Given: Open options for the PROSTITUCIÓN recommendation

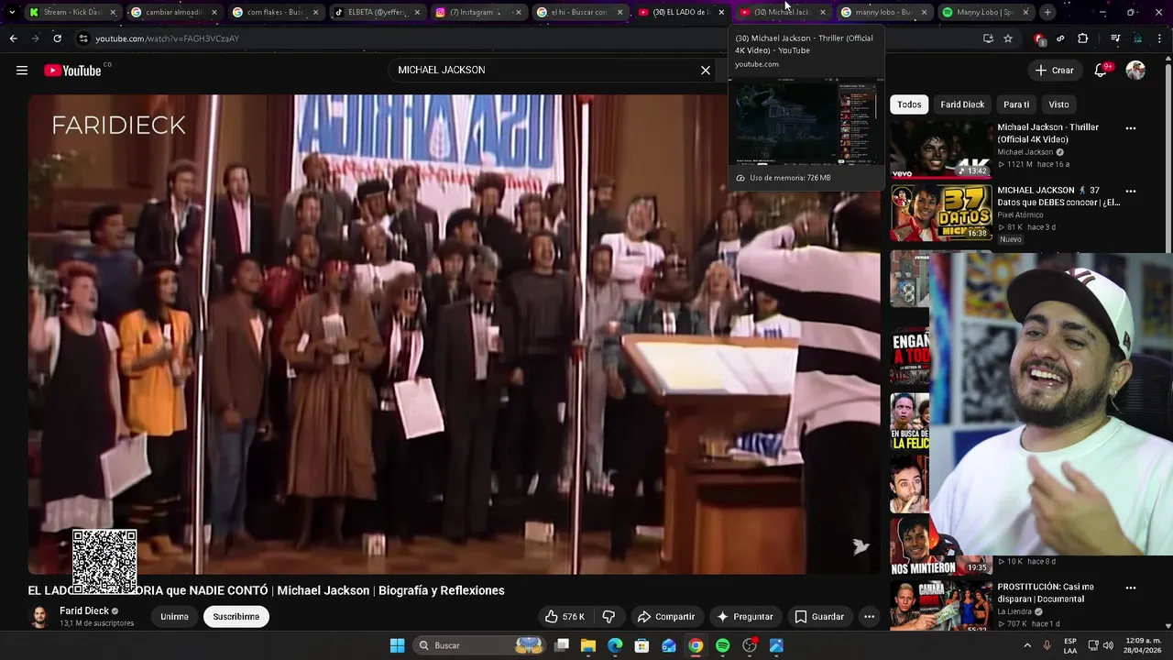Looking at the screenshot, I should (x=1130, y=588).
